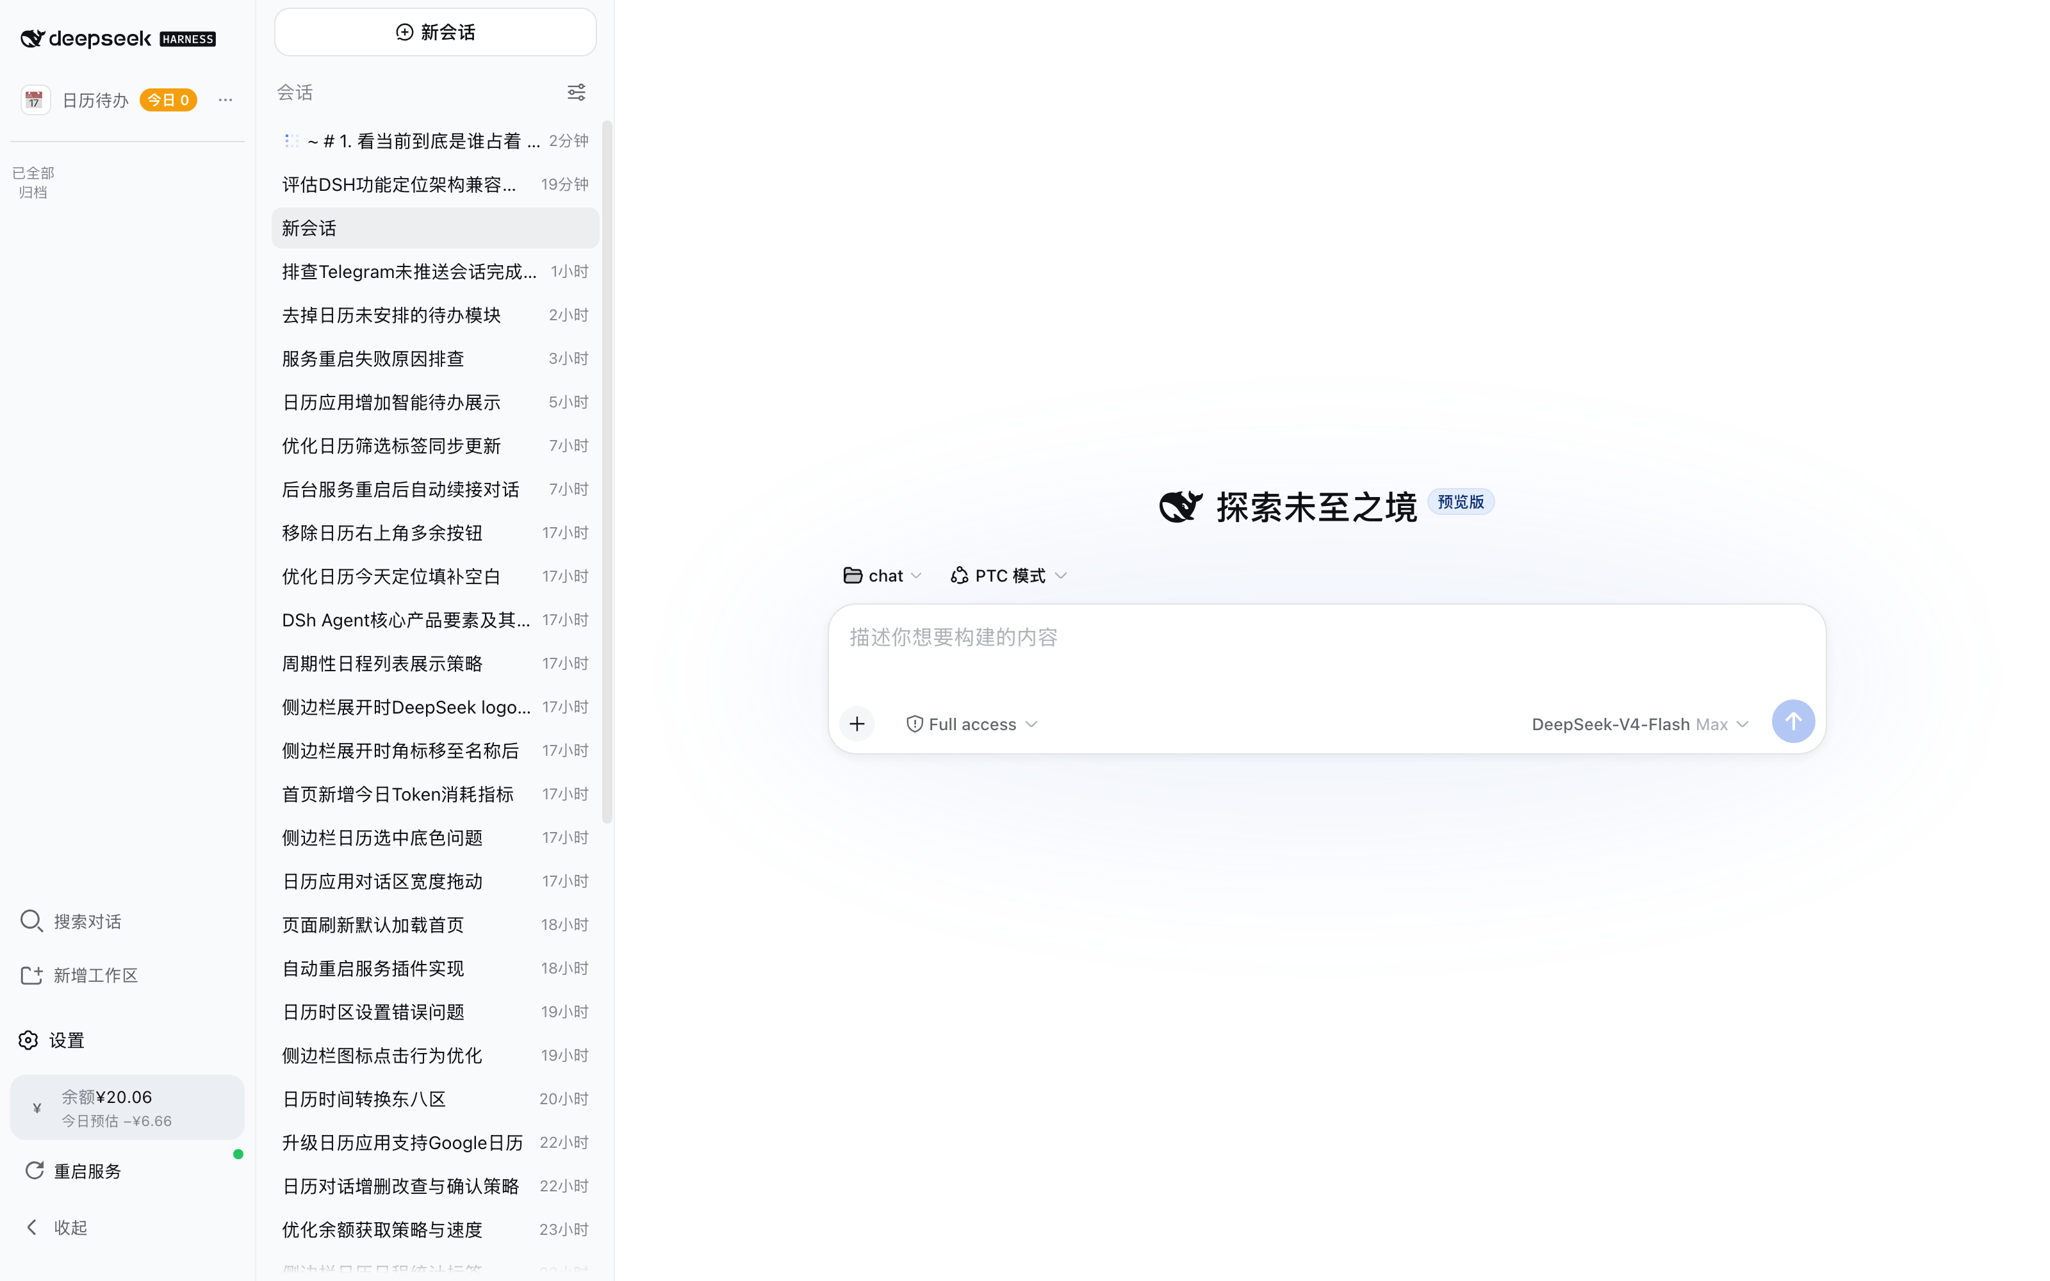This screenshot has height=1281, width=2050.
Task: Click the attachment plus button in input
Action: [x=857, y=724]
